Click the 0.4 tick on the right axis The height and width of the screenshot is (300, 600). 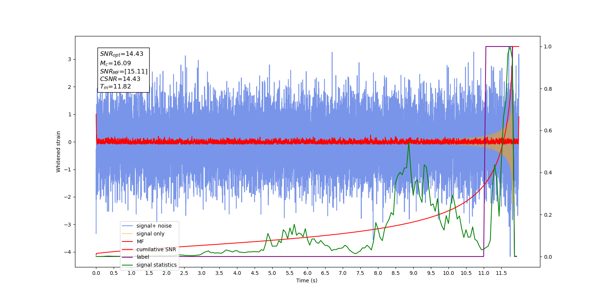point(548,173)
